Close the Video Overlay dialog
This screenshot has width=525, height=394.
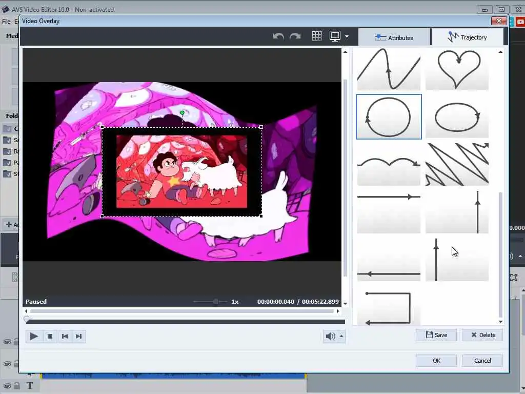click(x=499, y=21)
